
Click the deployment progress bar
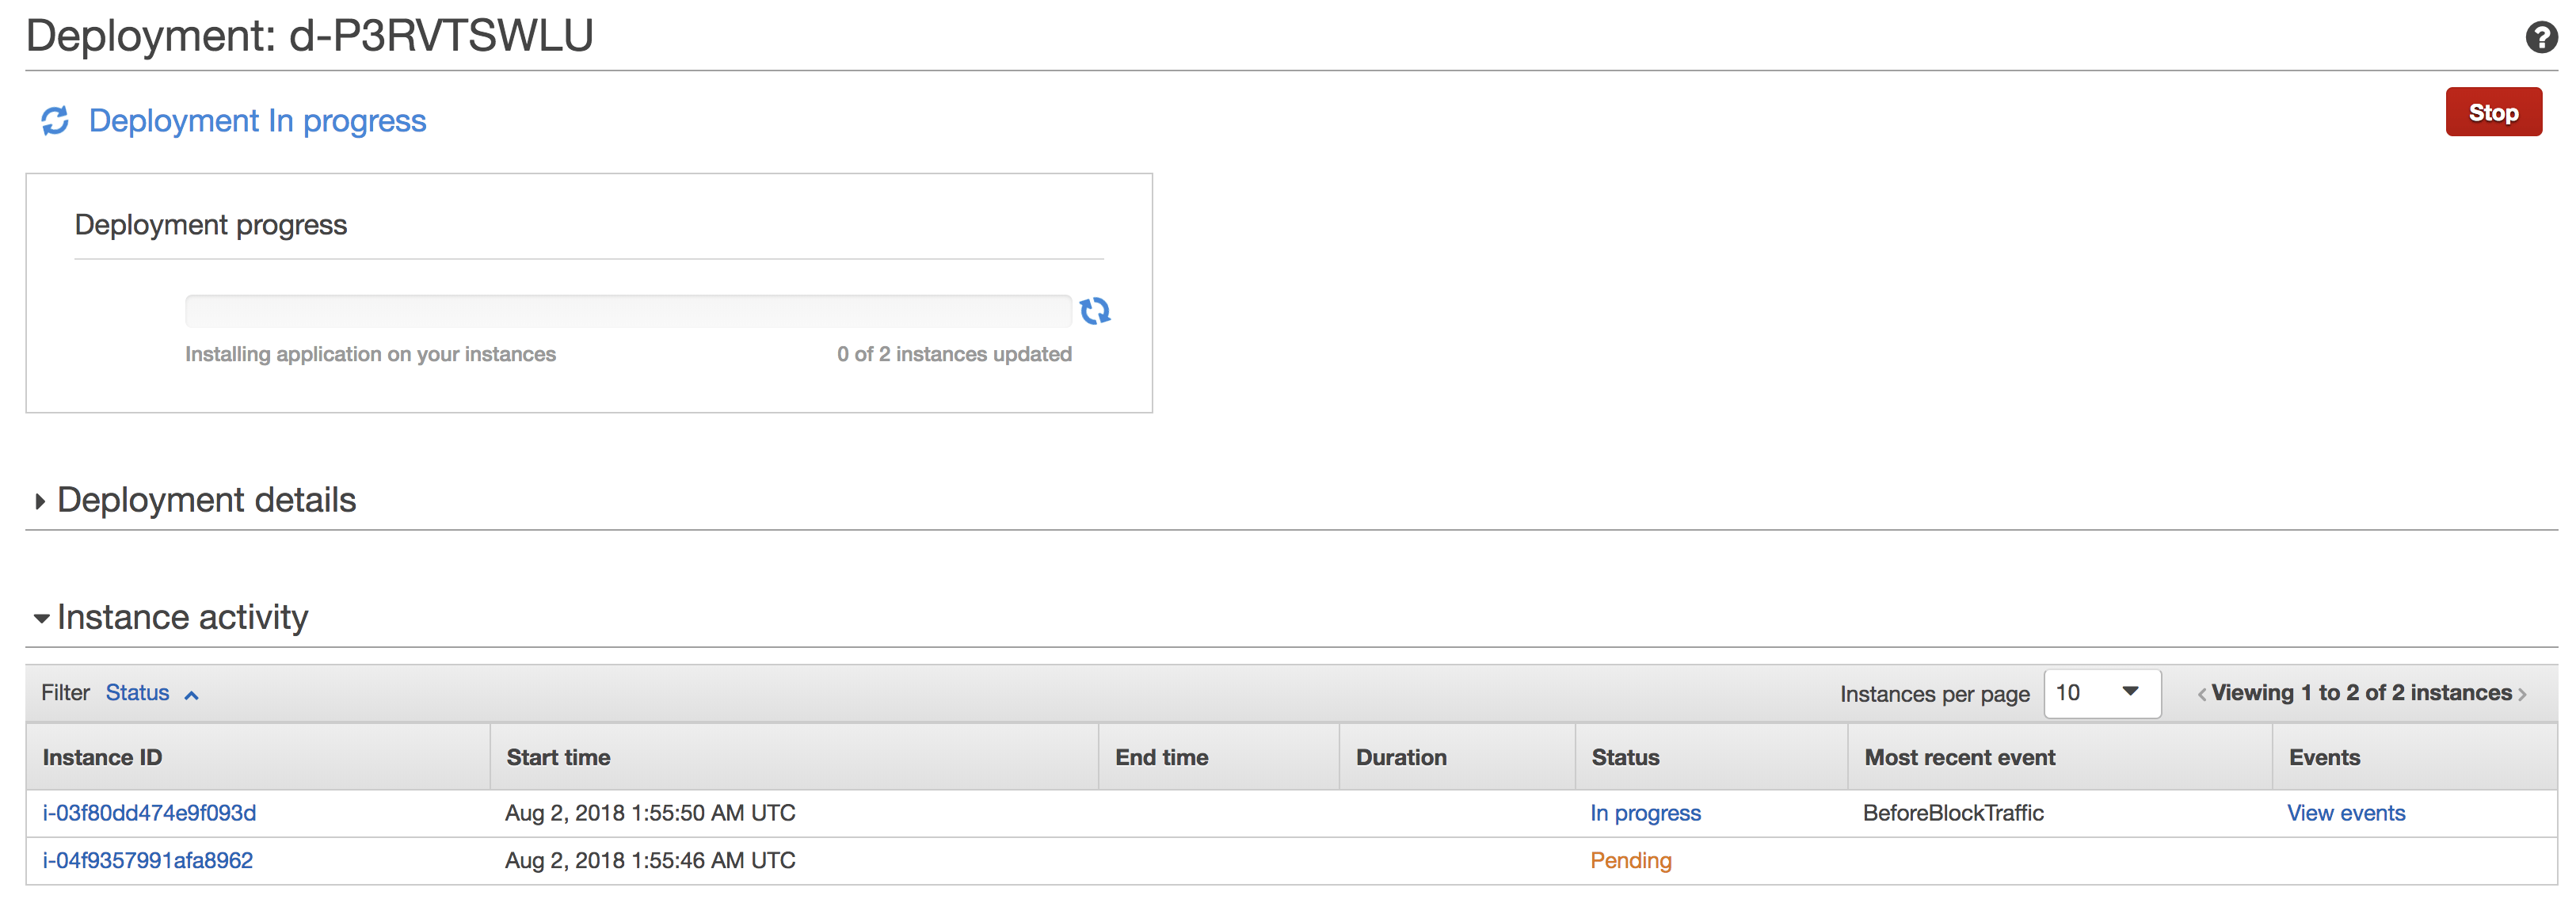pos(628,311)
